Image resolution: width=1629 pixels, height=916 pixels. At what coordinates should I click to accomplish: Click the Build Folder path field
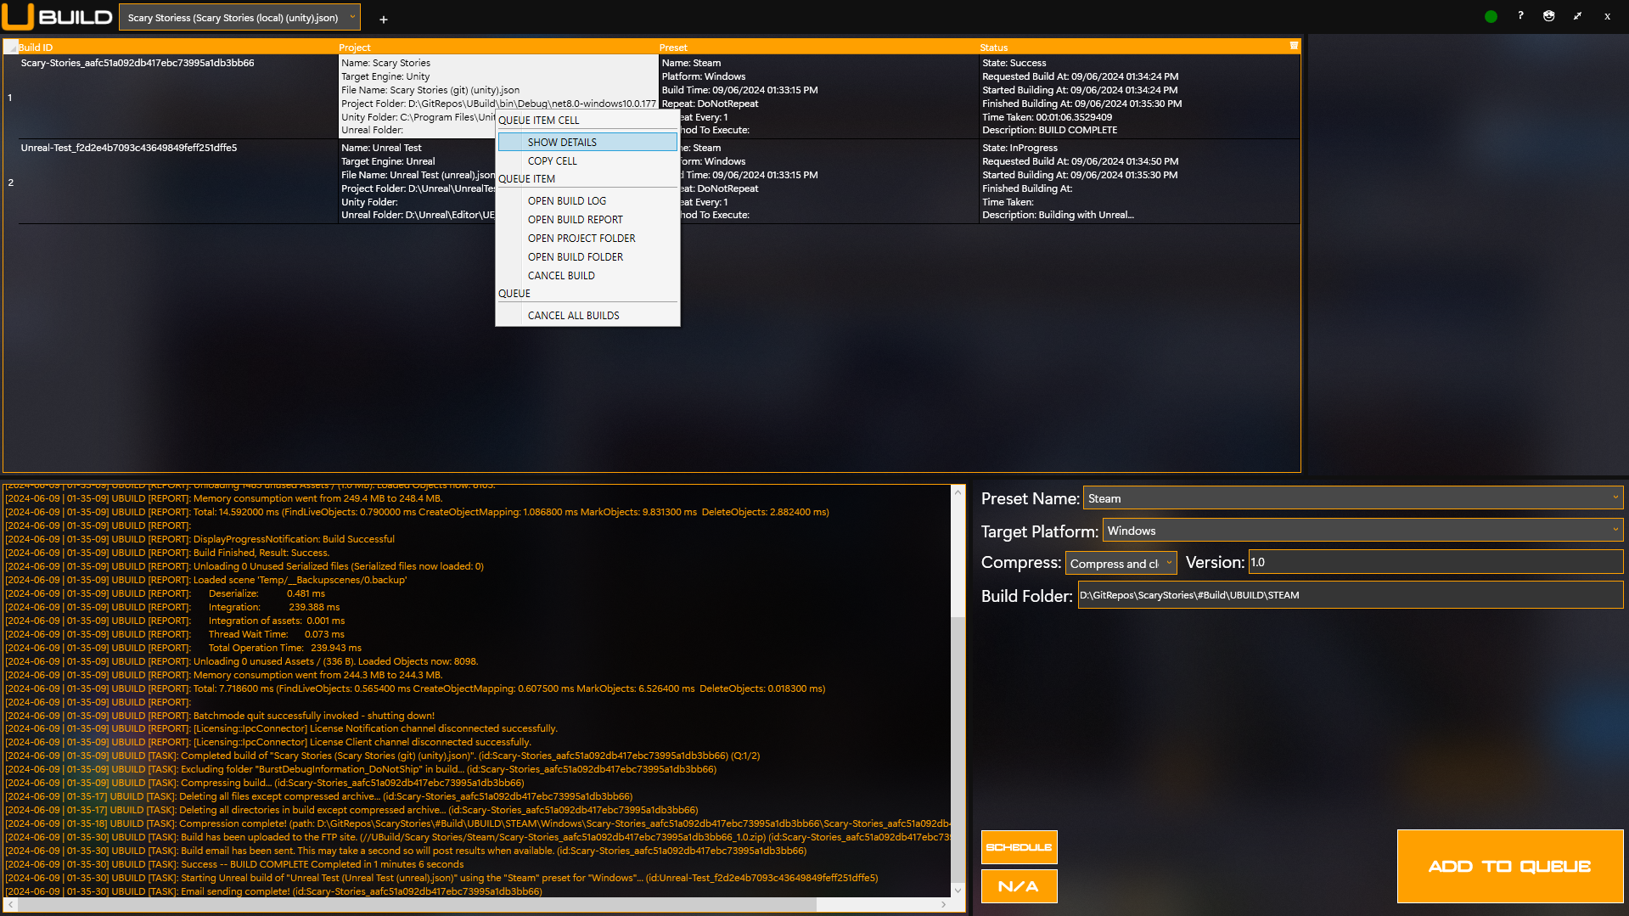click(x=1350, y=595)
